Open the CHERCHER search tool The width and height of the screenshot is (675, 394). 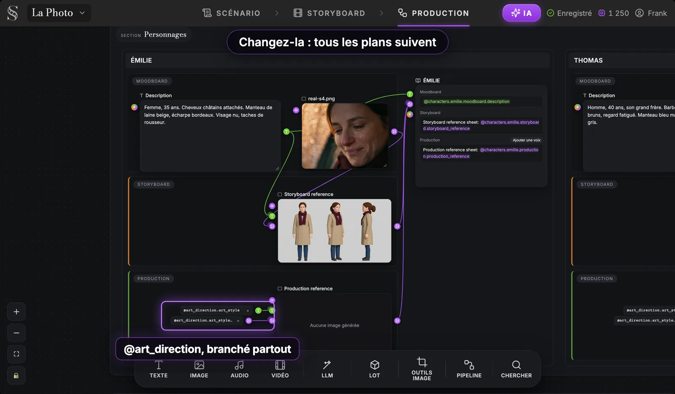tap(516, 370)
